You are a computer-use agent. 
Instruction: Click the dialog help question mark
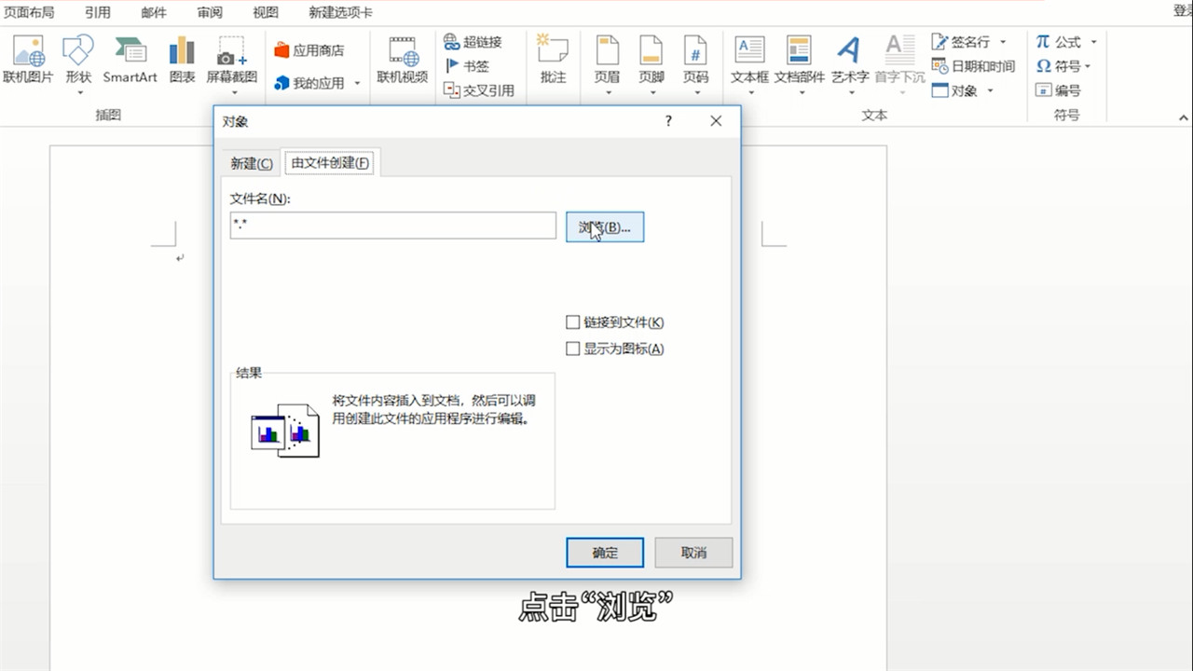coord(668,121)
